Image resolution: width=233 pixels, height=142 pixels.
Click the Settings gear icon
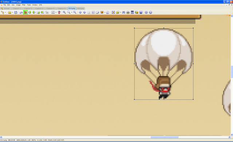(146, 12)
